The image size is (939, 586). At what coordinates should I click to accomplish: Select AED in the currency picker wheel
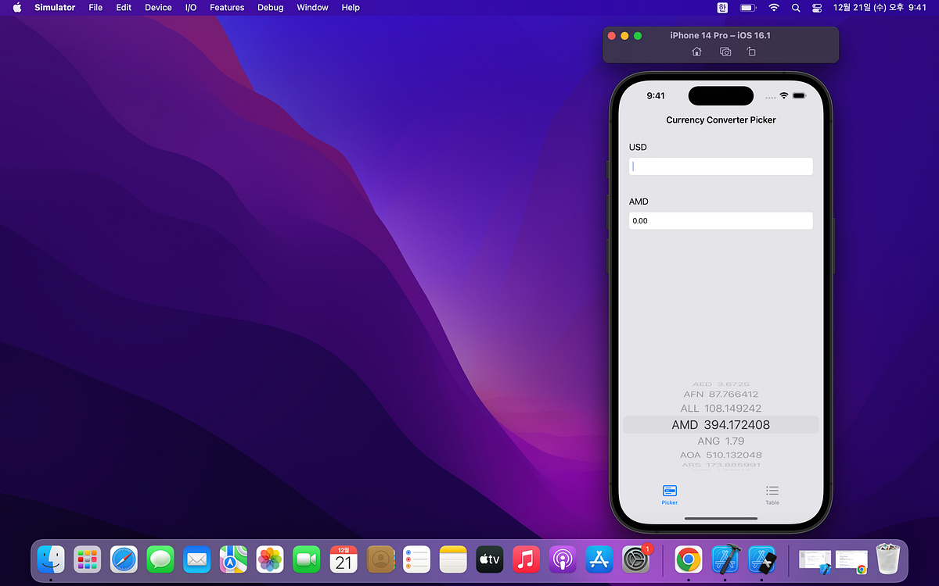point(720,383)
